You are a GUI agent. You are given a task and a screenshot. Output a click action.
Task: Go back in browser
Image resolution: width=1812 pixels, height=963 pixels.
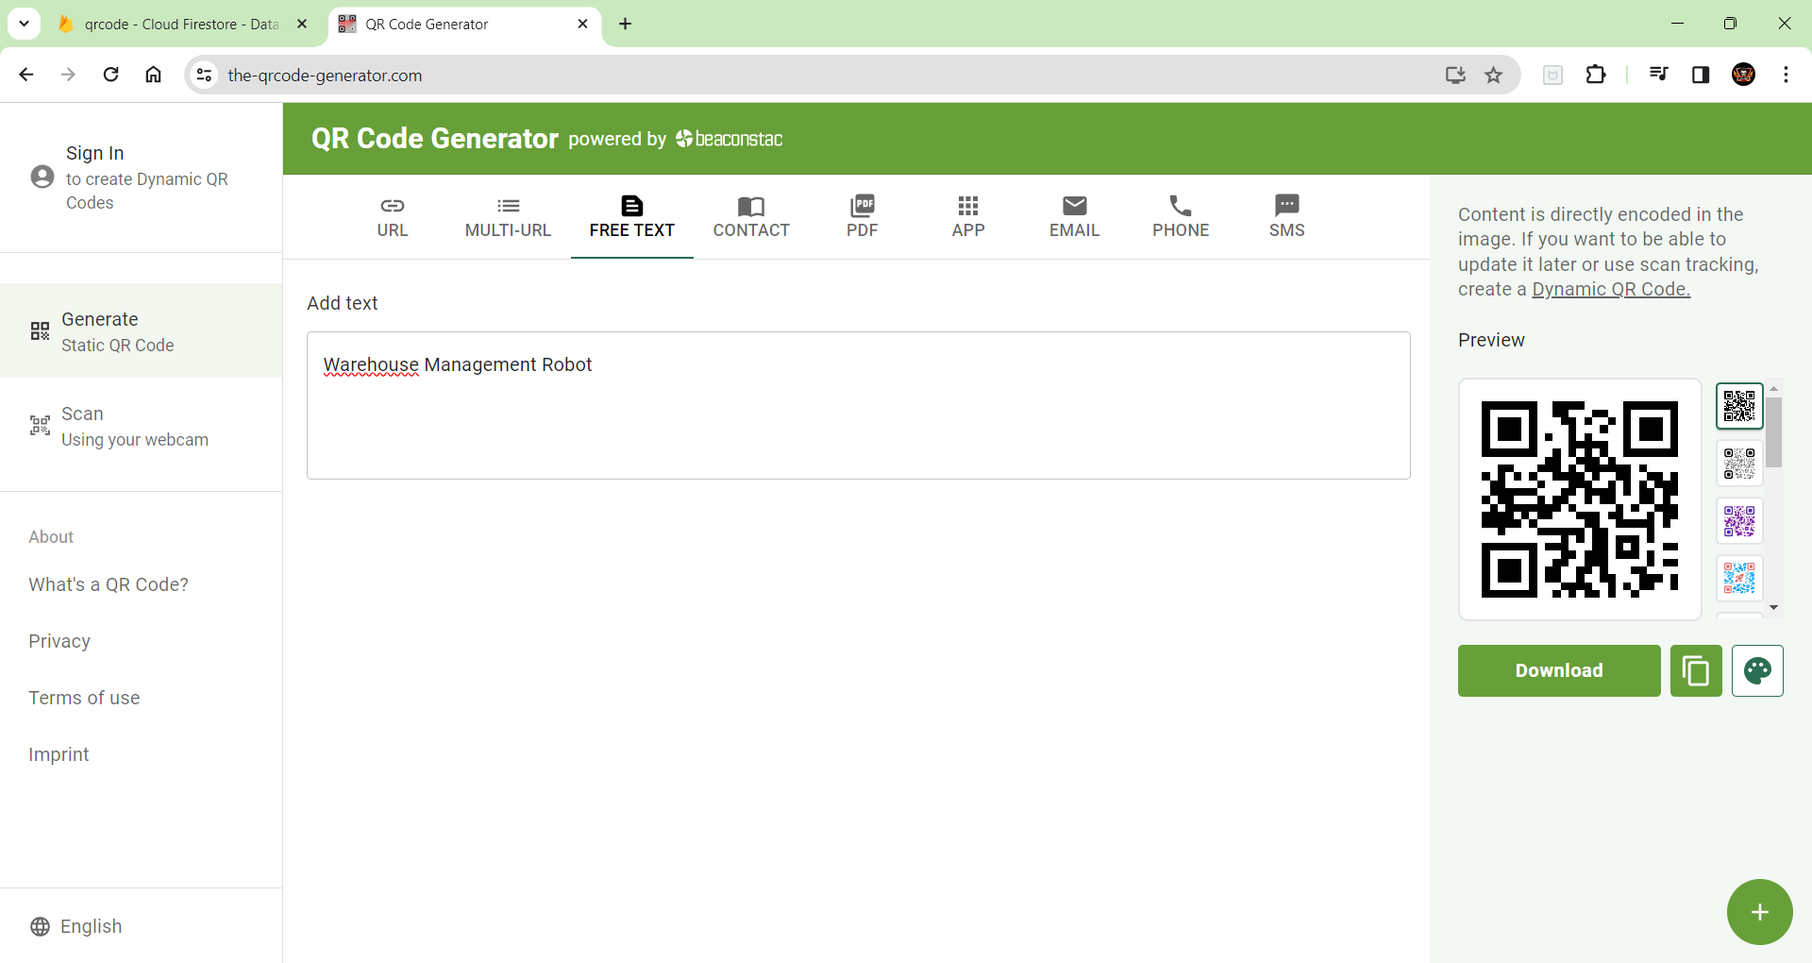click(26, 75)
